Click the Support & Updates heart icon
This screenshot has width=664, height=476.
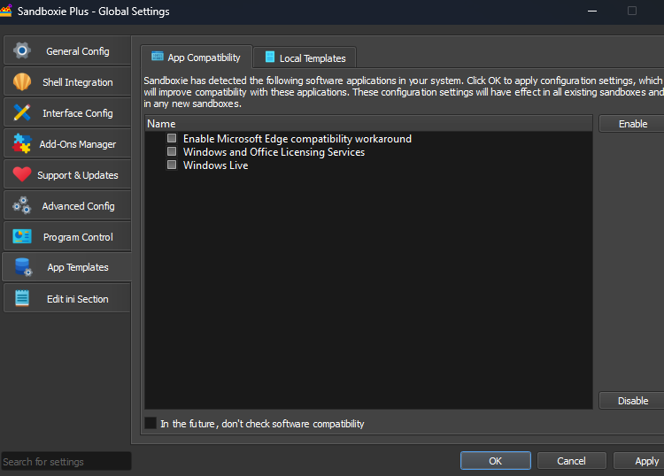coord(21,174)
